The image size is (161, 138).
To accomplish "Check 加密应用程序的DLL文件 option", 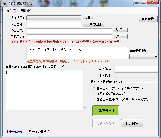I will pos(94,99).
